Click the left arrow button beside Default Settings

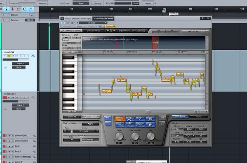point(108,30)
